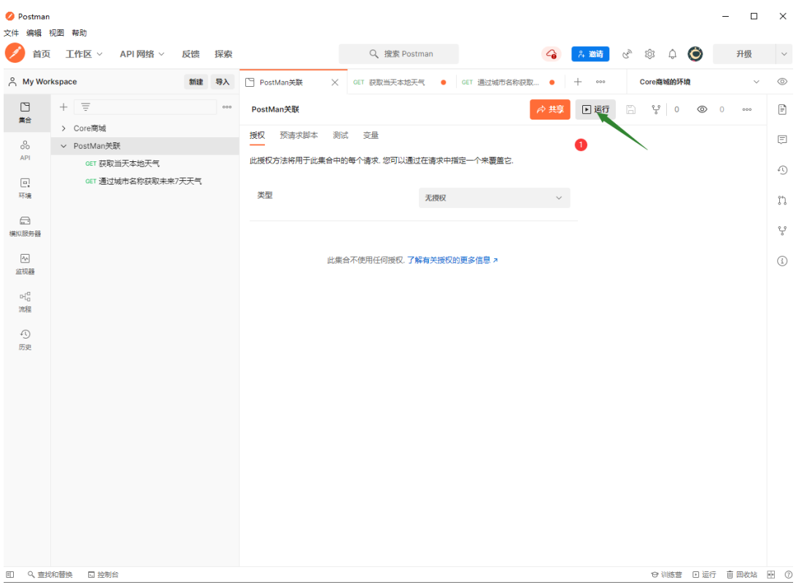Open request 通过城市名称获取未来7天天气 in sidebar
Image resolution: width=796 pixels, height=583 pixels.
click(x=150, y=181)
